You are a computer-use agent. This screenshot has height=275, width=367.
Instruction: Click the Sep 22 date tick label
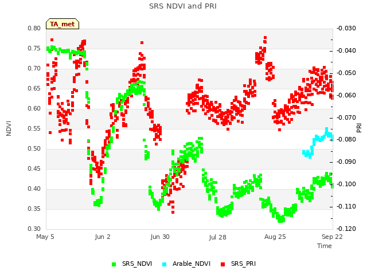point(332,237)
